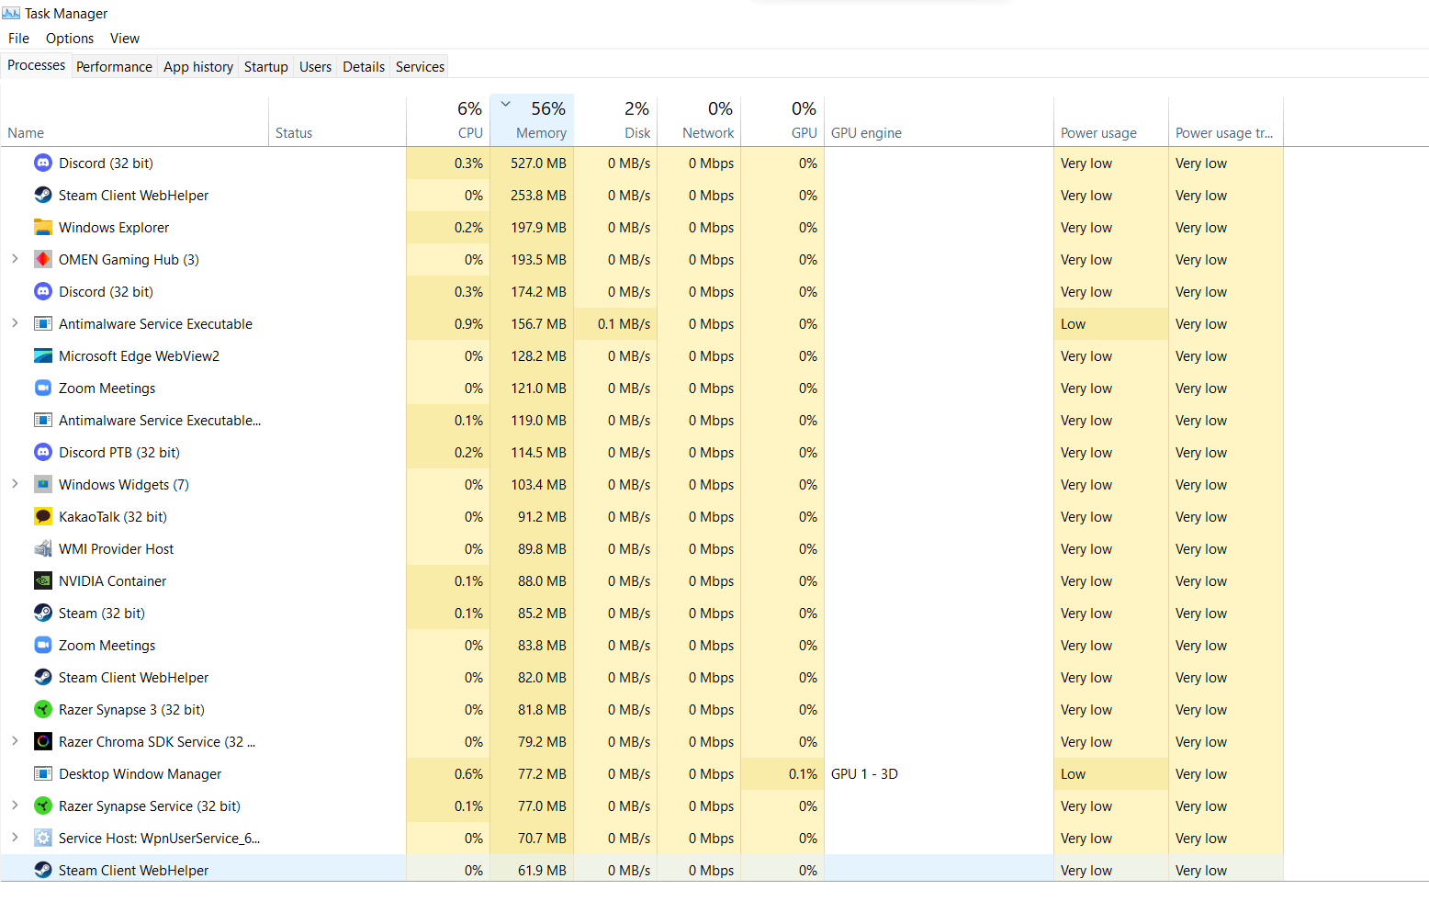Switch to the Details tab

pos(364,67)
